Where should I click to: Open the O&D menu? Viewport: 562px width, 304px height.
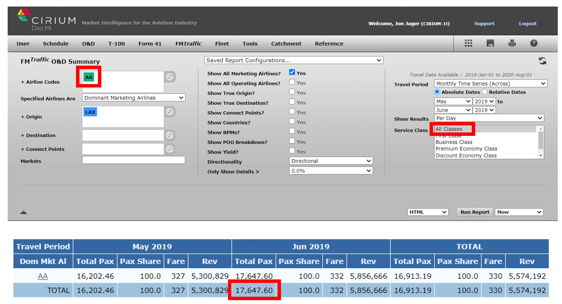tap(88, 44)
